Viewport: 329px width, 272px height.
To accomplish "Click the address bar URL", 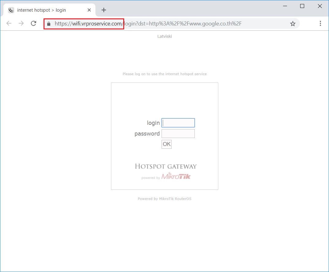I will click(x=148, y=24).
